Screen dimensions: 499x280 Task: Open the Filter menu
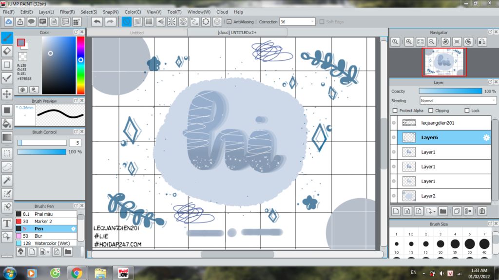[67, 12]
